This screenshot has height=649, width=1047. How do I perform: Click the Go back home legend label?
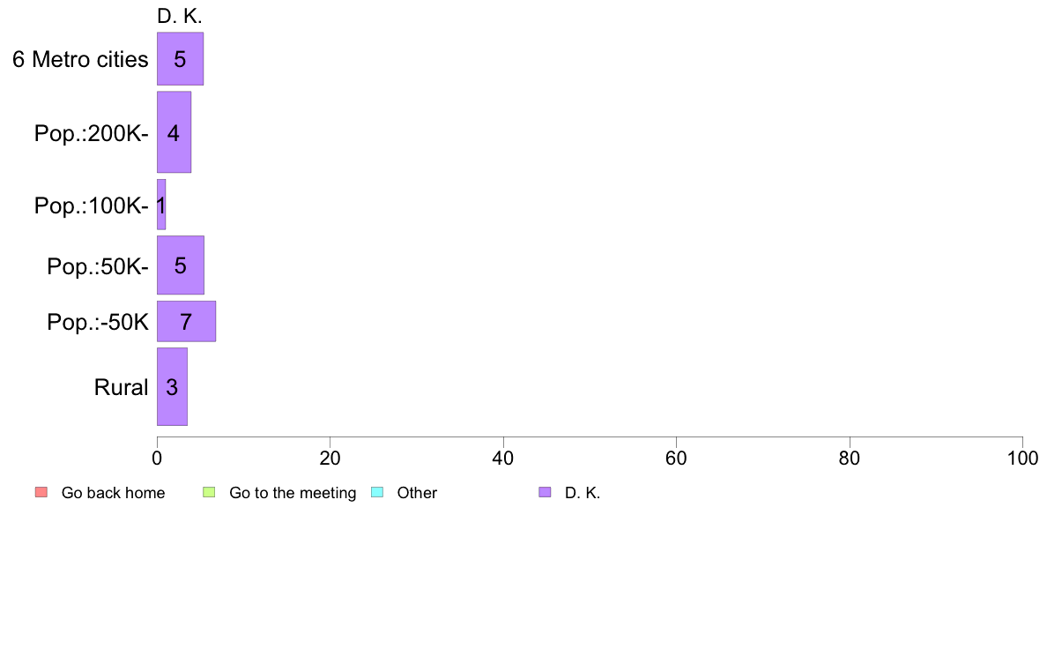pos(113,493)
